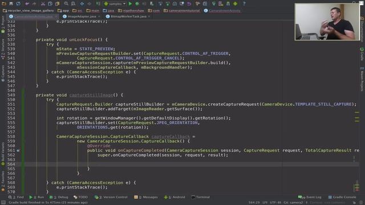Open file with the folder toolbar icon
Image resolution: width=365 pixels, height=205 pixels.
[4, 4]
